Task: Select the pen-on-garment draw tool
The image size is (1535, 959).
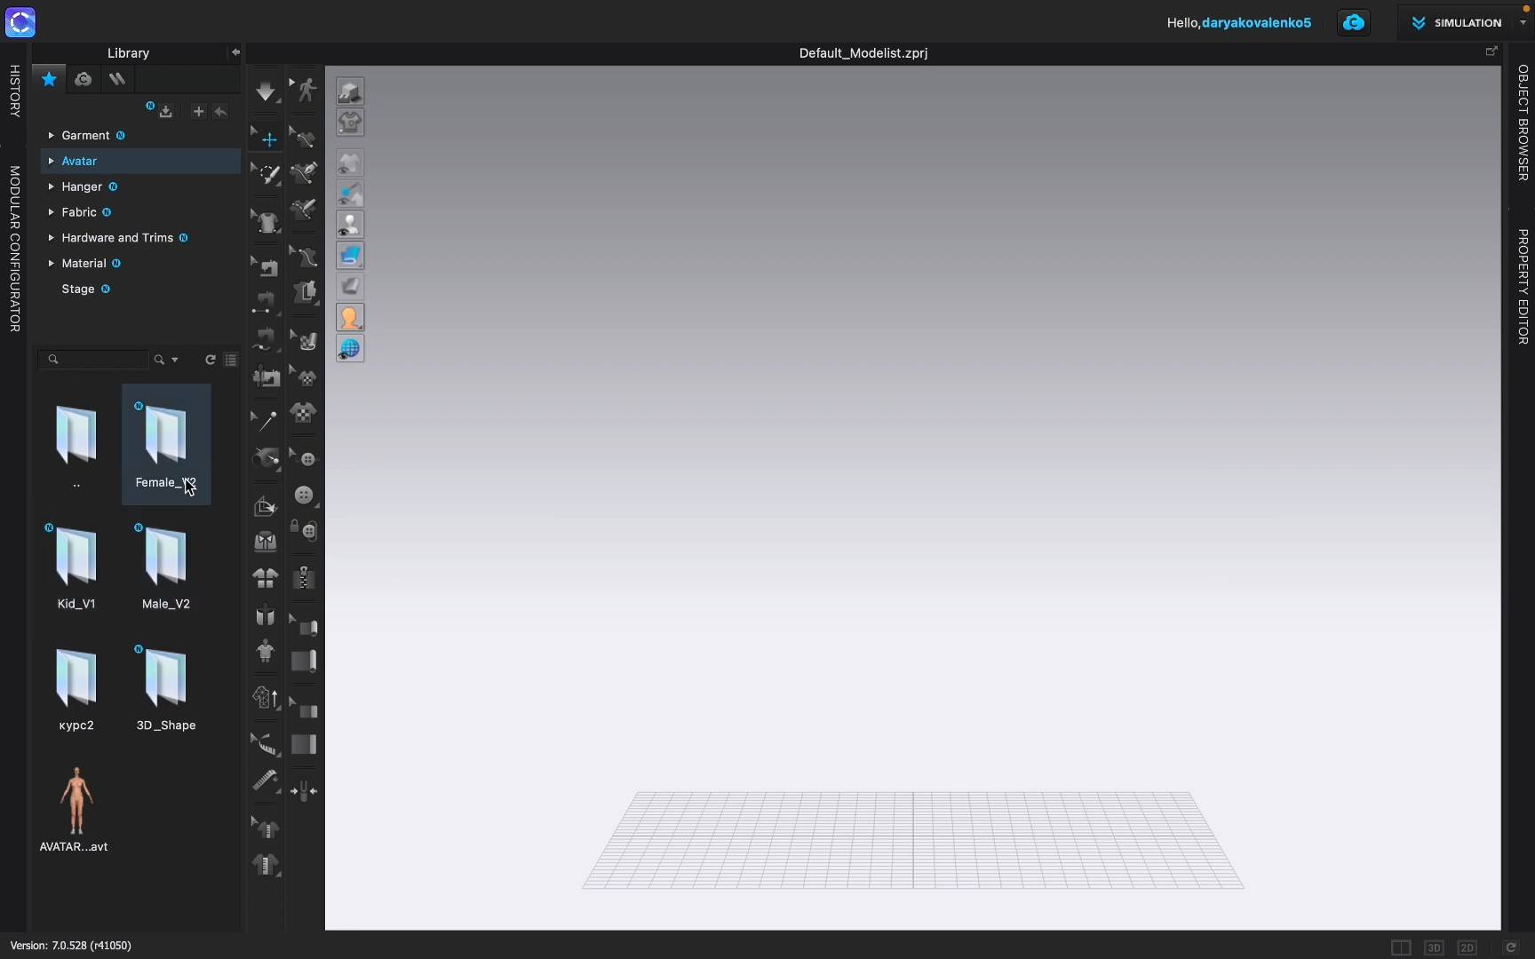Action: 304,172
